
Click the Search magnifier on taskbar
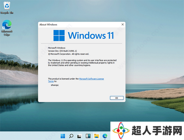tap(71, 136)
